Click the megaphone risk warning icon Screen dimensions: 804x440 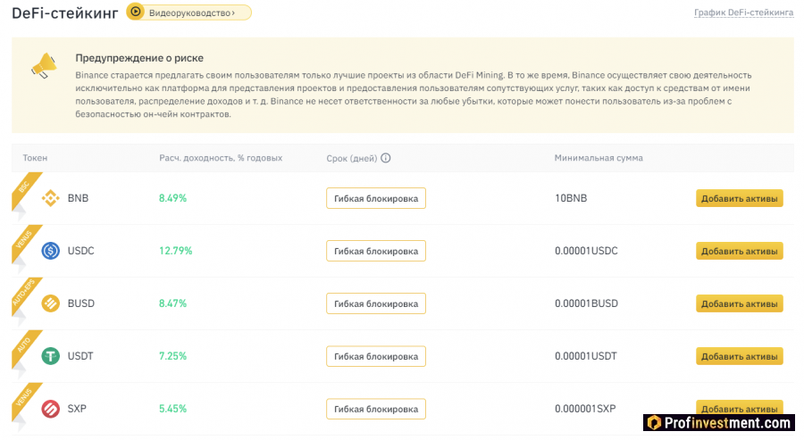[x=44, y=66]
